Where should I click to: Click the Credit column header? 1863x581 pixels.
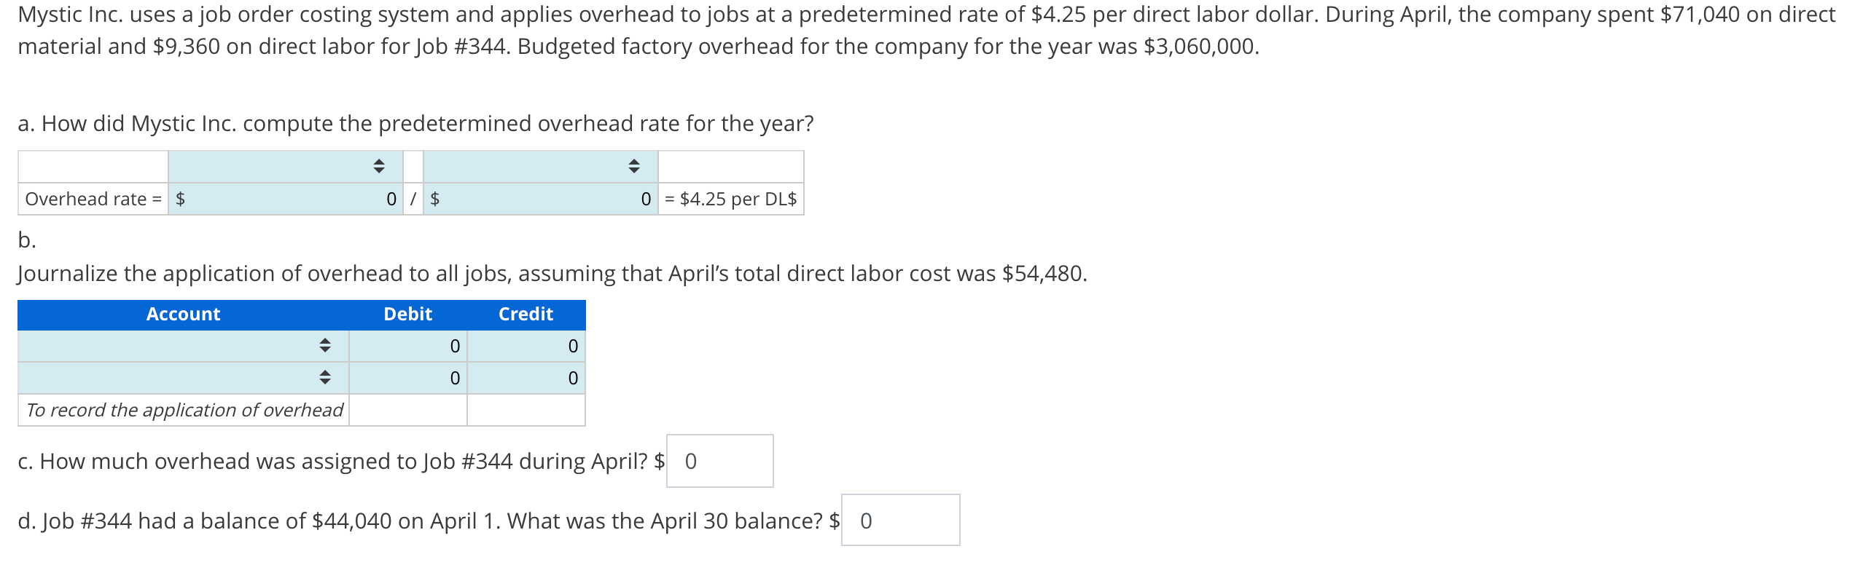click(526, 315)
